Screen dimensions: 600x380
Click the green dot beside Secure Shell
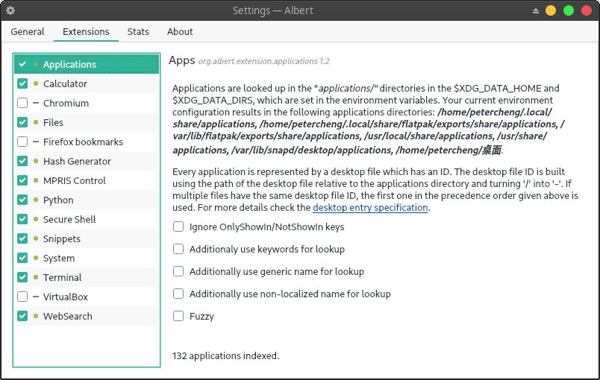click(x=36, y=219)
